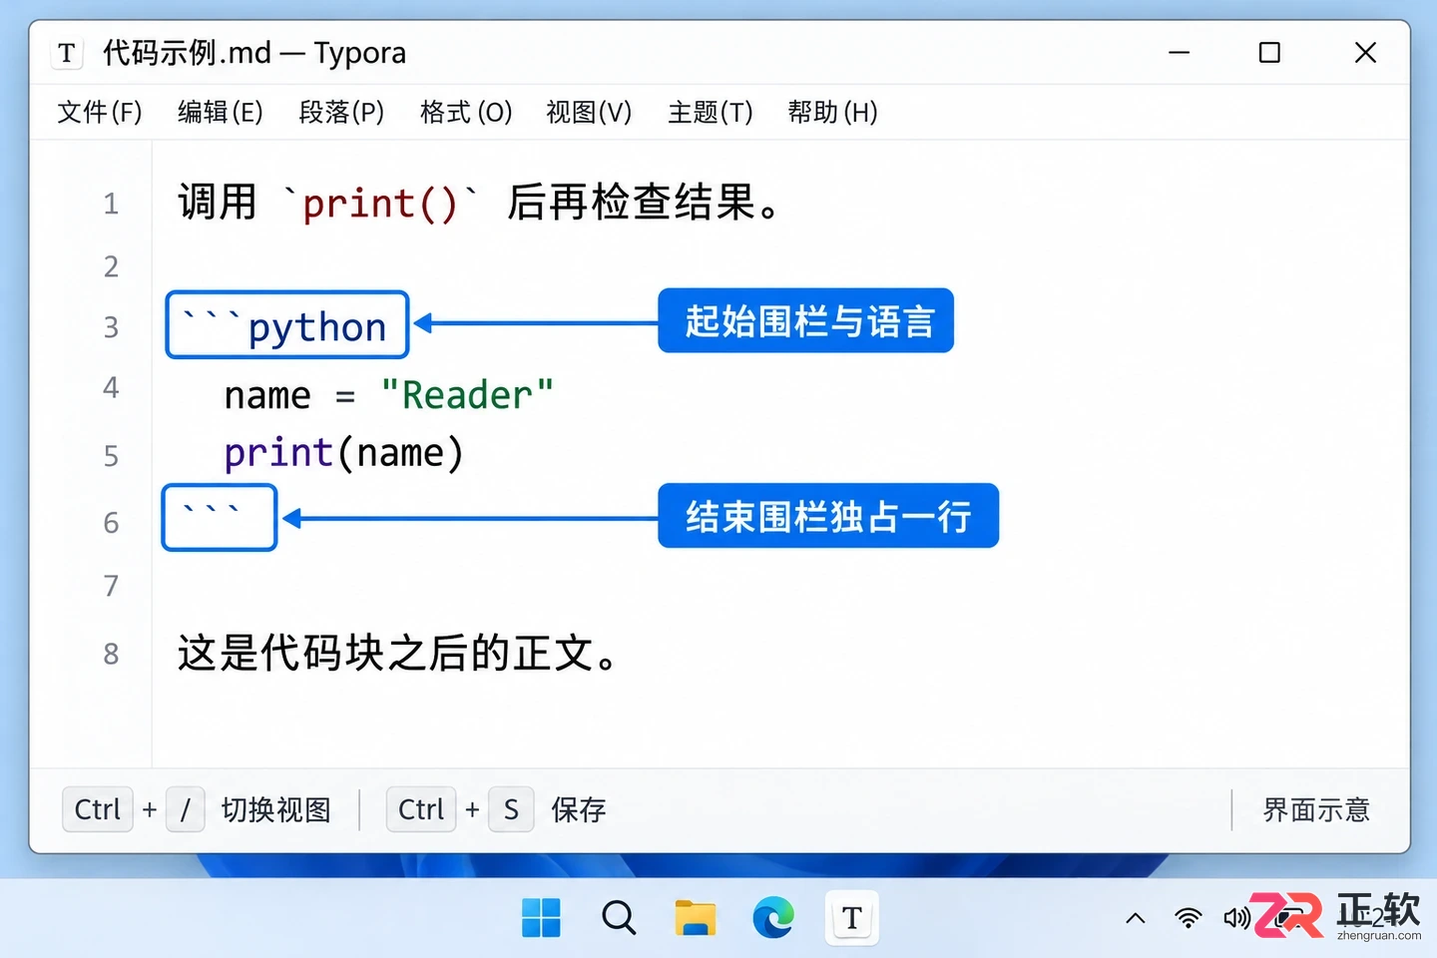The height and width of the screenshot is (958, 1437).
Task: Click the ```python opening fence line
Action: click(x=287, y=324)
